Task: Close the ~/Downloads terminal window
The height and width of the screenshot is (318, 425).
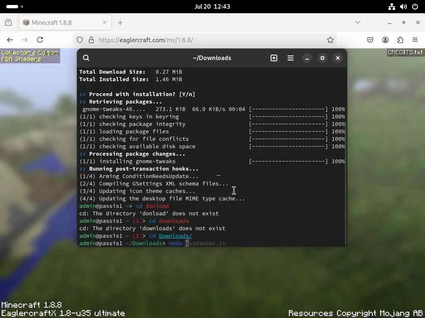Action: (338, 58)
